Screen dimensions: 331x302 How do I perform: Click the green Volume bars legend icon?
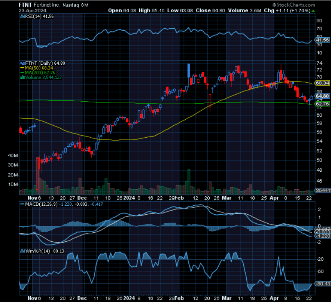coord(22,77)
